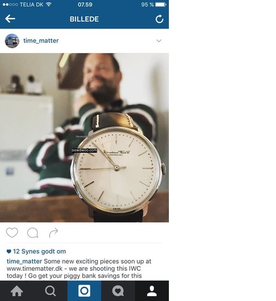Image resolution: width=276 pixels, height=301 pixels.
Task: Open comments with the speech bubble icon
Action: point(33,233)
